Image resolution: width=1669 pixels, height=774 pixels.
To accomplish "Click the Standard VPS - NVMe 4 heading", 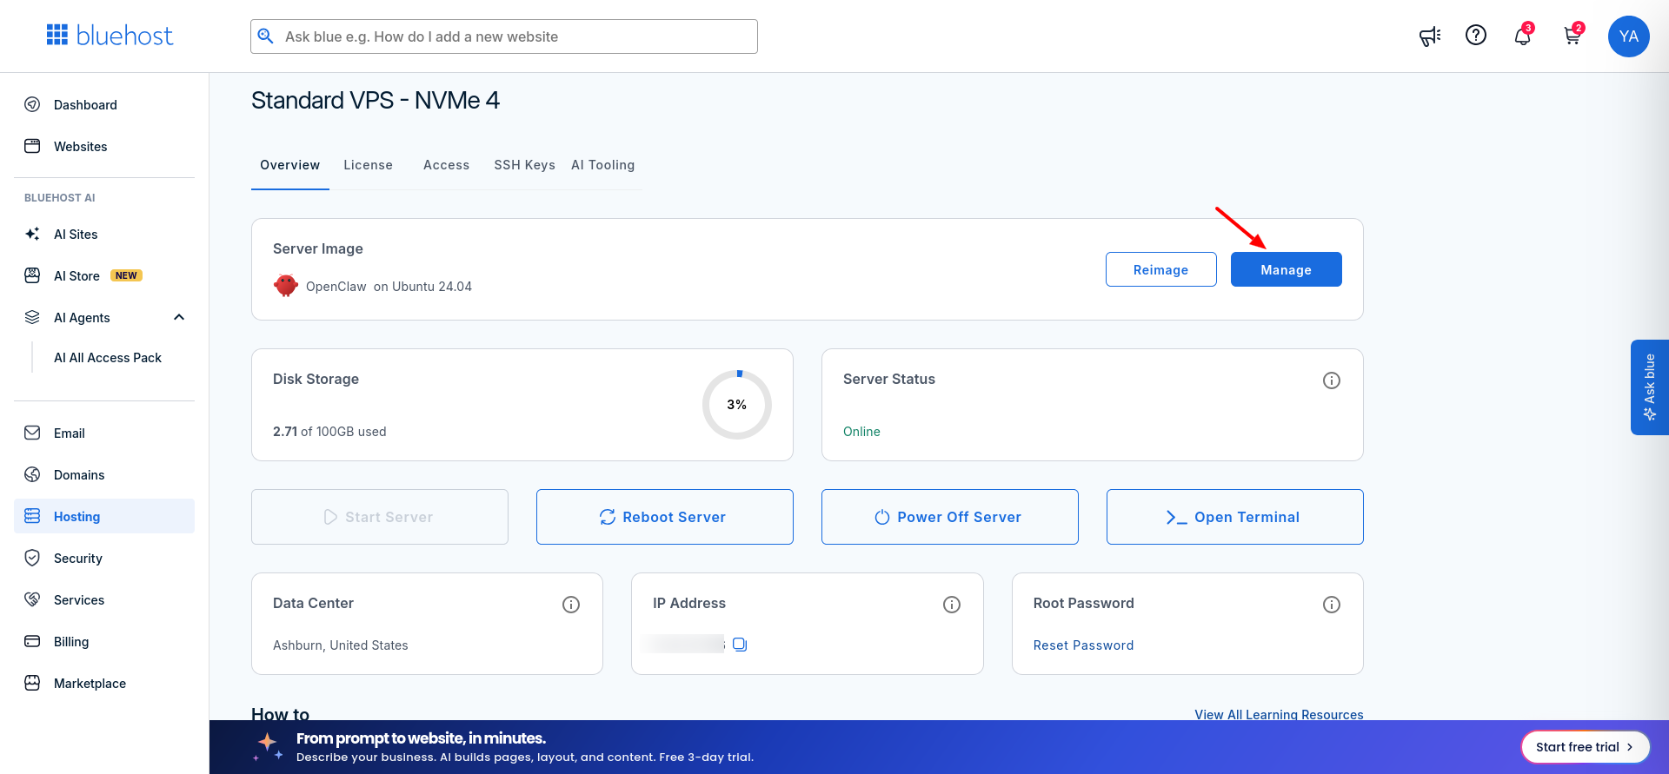I will tap(376, 101).
